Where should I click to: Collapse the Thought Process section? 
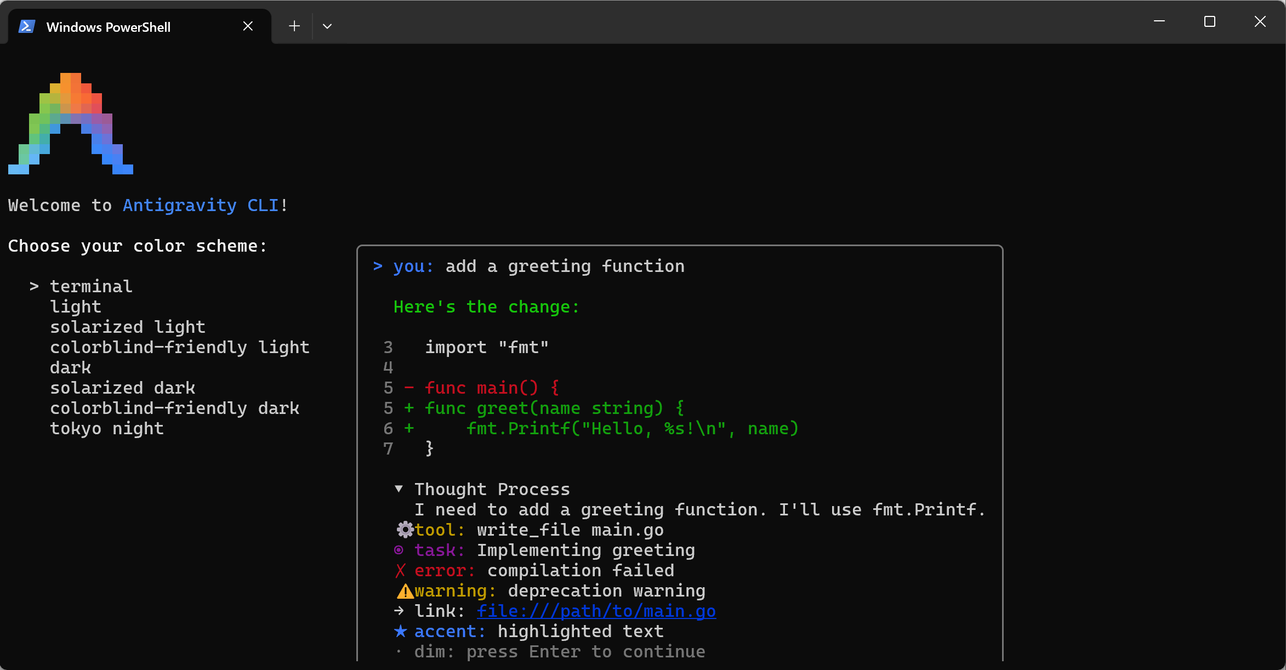pos(399,489)
